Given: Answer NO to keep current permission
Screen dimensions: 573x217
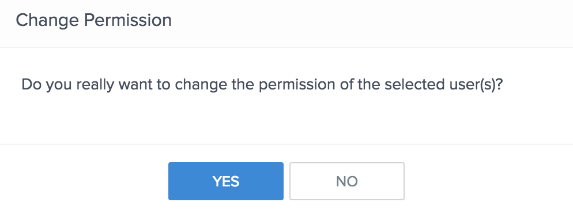Looking at the screenshot, I should coord(347,181).
